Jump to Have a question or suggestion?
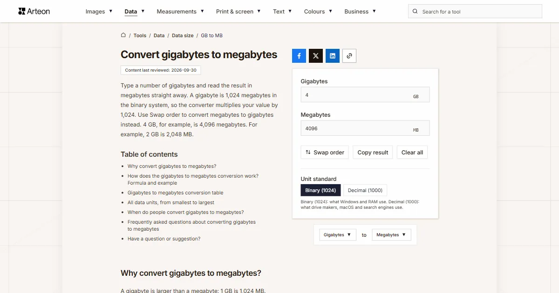Image resolution: width=559 pixels, height=293 pixels. click(164, 239)
